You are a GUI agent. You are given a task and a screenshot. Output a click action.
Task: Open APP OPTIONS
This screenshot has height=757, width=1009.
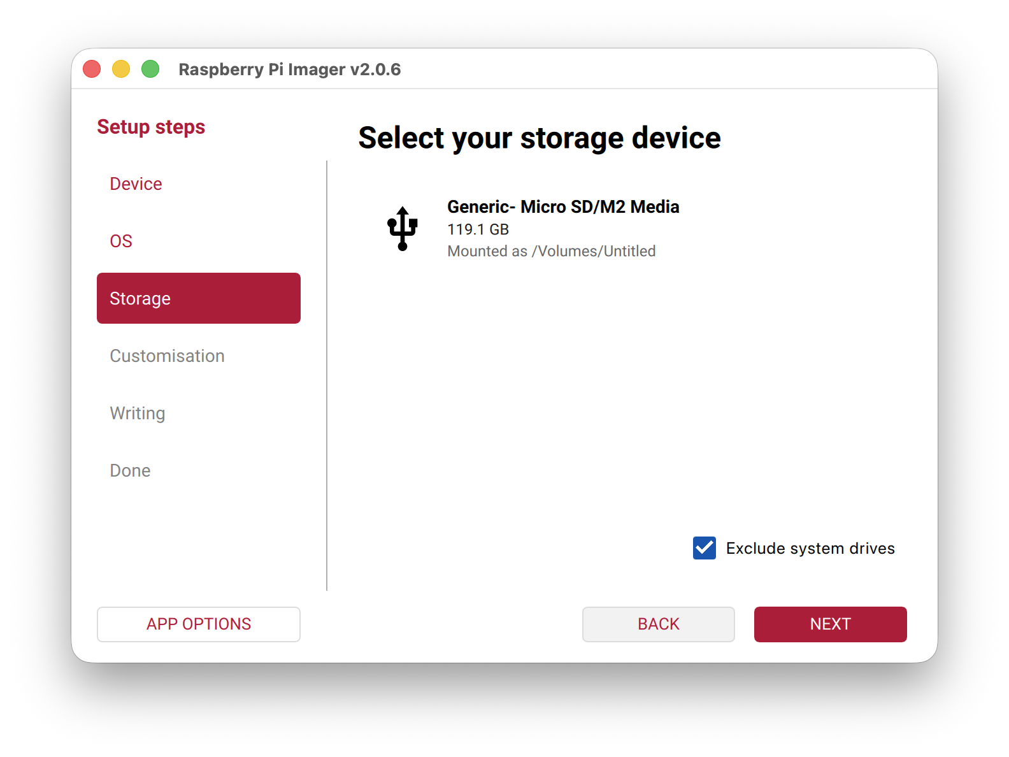click(198, 624)
